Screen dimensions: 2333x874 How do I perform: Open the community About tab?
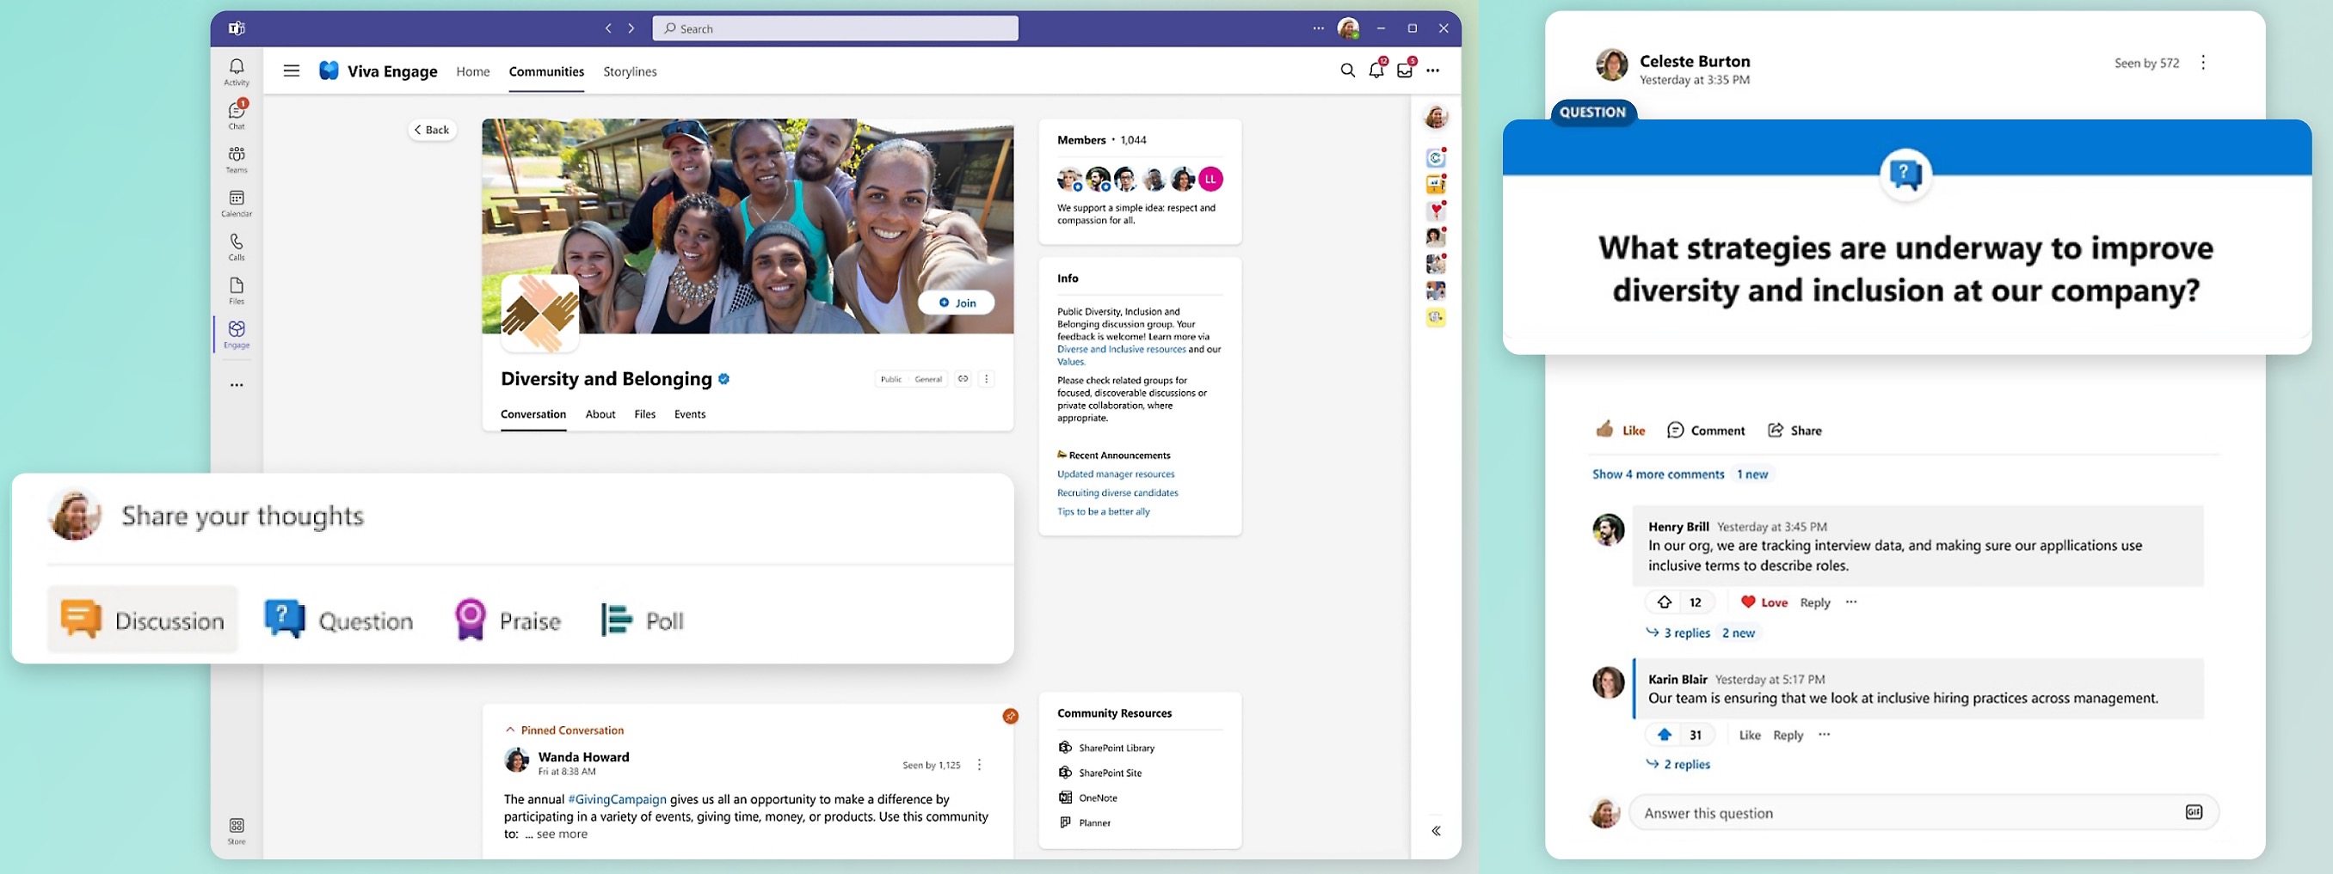pyautogui.click(x=600, y=414)
